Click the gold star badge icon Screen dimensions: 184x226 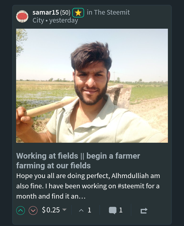coord(78,13)
